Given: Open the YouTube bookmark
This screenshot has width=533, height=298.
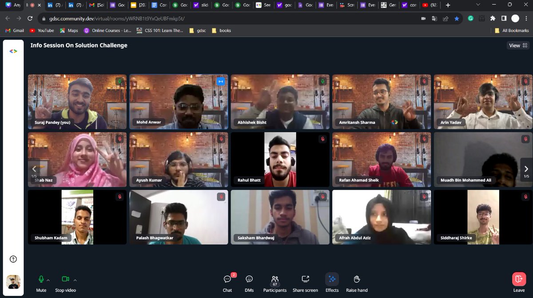Looking at the screenshot, I should coord(42,31).
